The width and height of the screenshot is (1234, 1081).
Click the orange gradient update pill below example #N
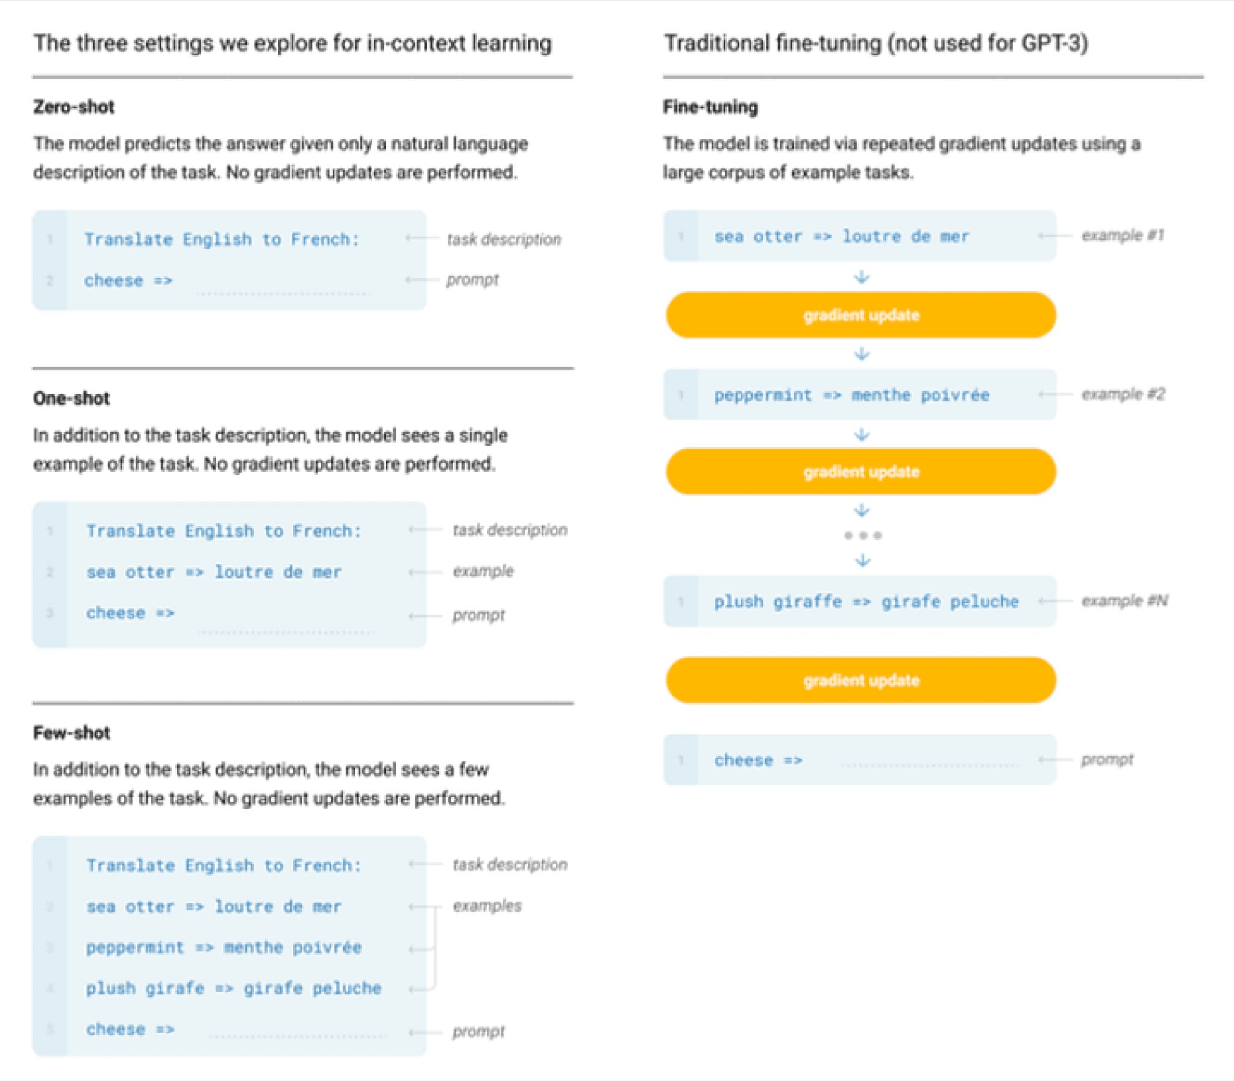tap(861, 680)
